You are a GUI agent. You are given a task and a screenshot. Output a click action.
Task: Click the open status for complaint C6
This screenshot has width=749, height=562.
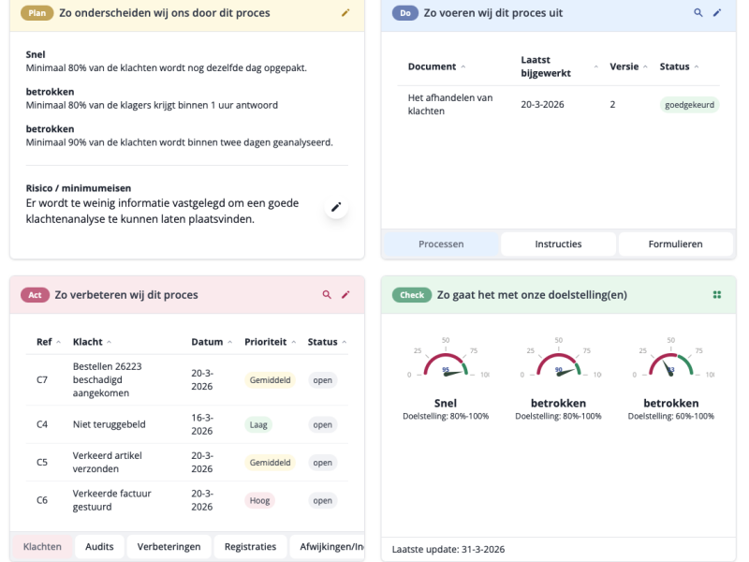coord(322,500)
